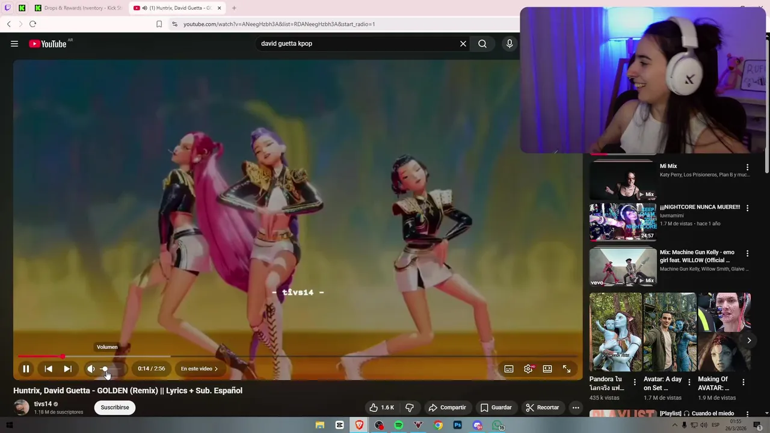Click the YouTube URL in the address bar
770x433 pixels.
click(x=279, y=24)
